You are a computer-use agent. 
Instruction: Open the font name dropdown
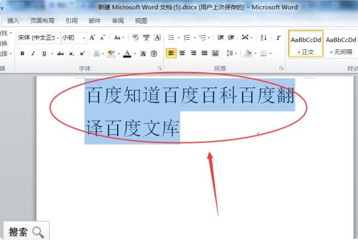[58, 38]
